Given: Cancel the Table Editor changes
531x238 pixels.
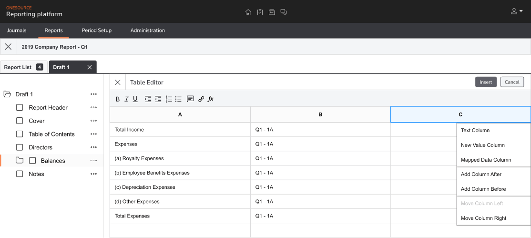Looking at the screenshot, I should 512,82.
